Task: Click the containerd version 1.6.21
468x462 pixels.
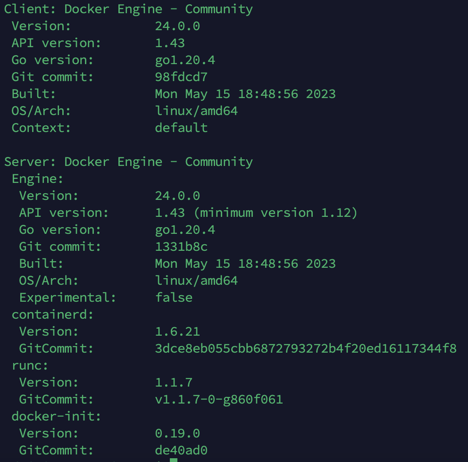Action: click(177, 332)
